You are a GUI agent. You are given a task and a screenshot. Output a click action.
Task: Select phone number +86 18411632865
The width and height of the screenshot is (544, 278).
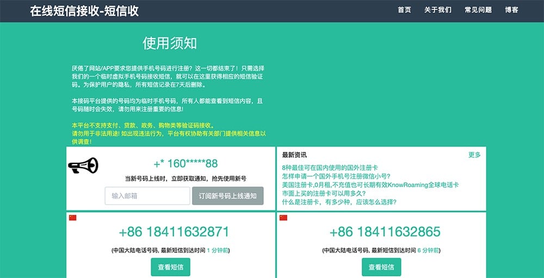click(385, 232)
